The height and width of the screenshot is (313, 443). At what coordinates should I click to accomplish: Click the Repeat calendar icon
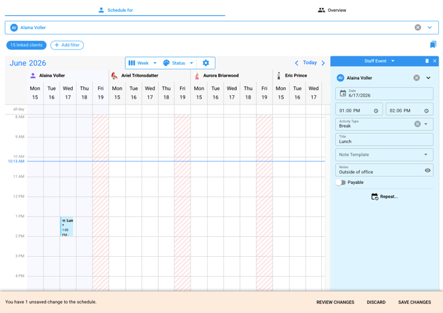coord(375,197)
